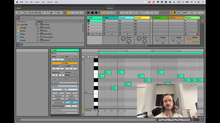The width and height of the screenshot is (220, 123).
Task: Select the 4 Audio track header
Action: 142,18
